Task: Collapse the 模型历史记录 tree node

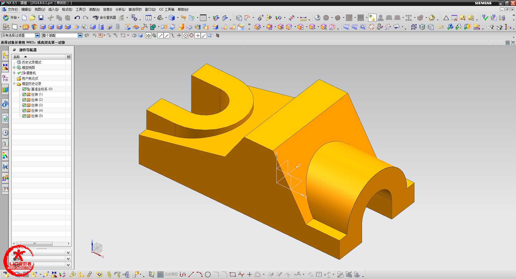Action: pos(14,83)
